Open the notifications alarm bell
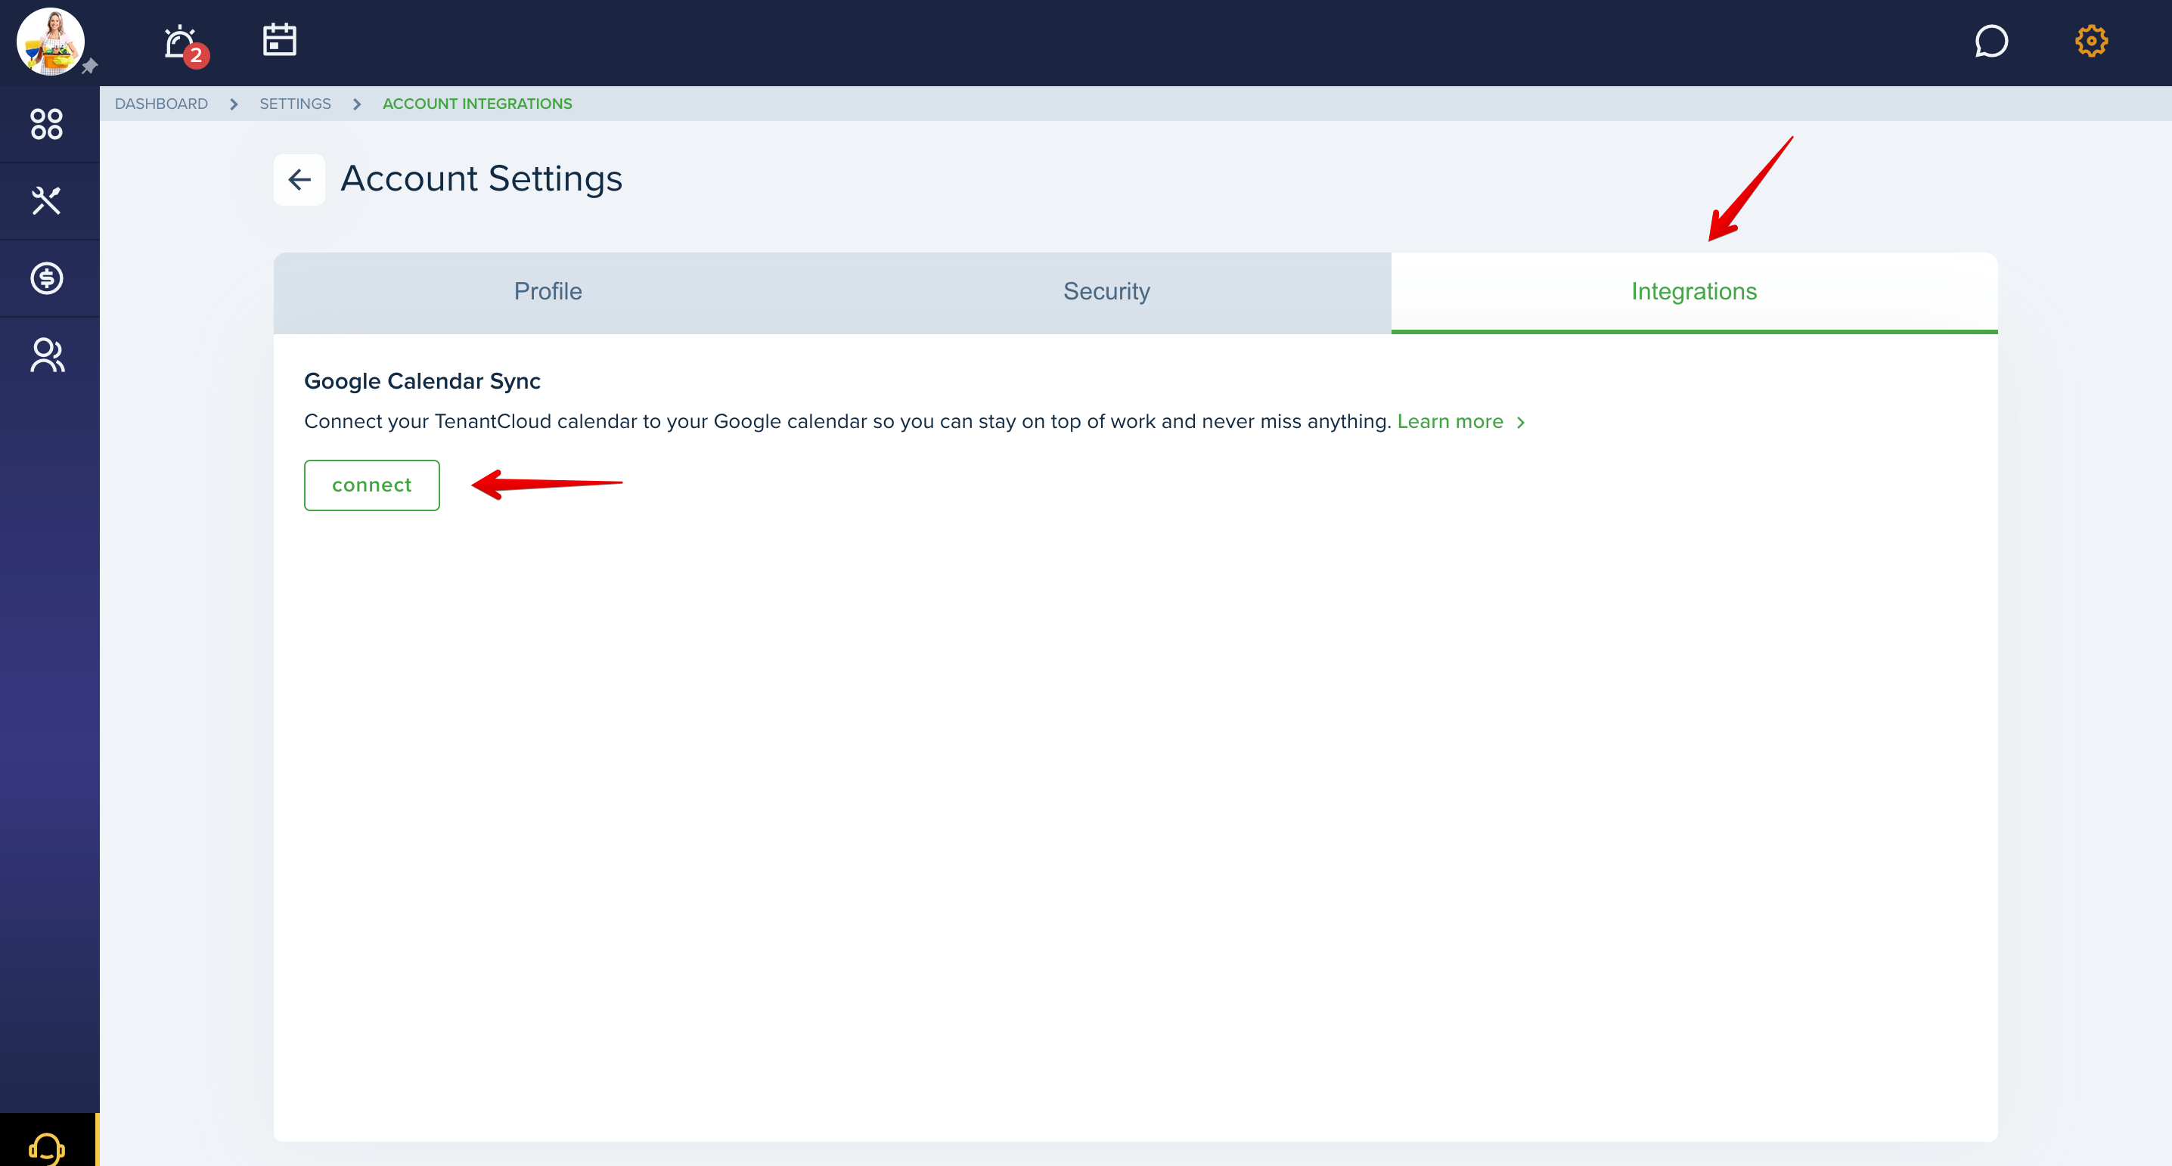Image resolution: width=2172 pixels, height=1166 pixels. coord(181,42)
